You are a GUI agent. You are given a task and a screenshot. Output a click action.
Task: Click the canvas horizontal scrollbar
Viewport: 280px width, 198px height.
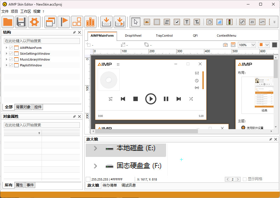[x=146, y=131]
